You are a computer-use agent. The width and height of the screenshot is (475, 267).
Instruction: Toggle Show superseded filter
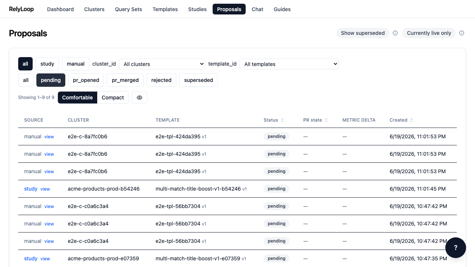[363, 33]
